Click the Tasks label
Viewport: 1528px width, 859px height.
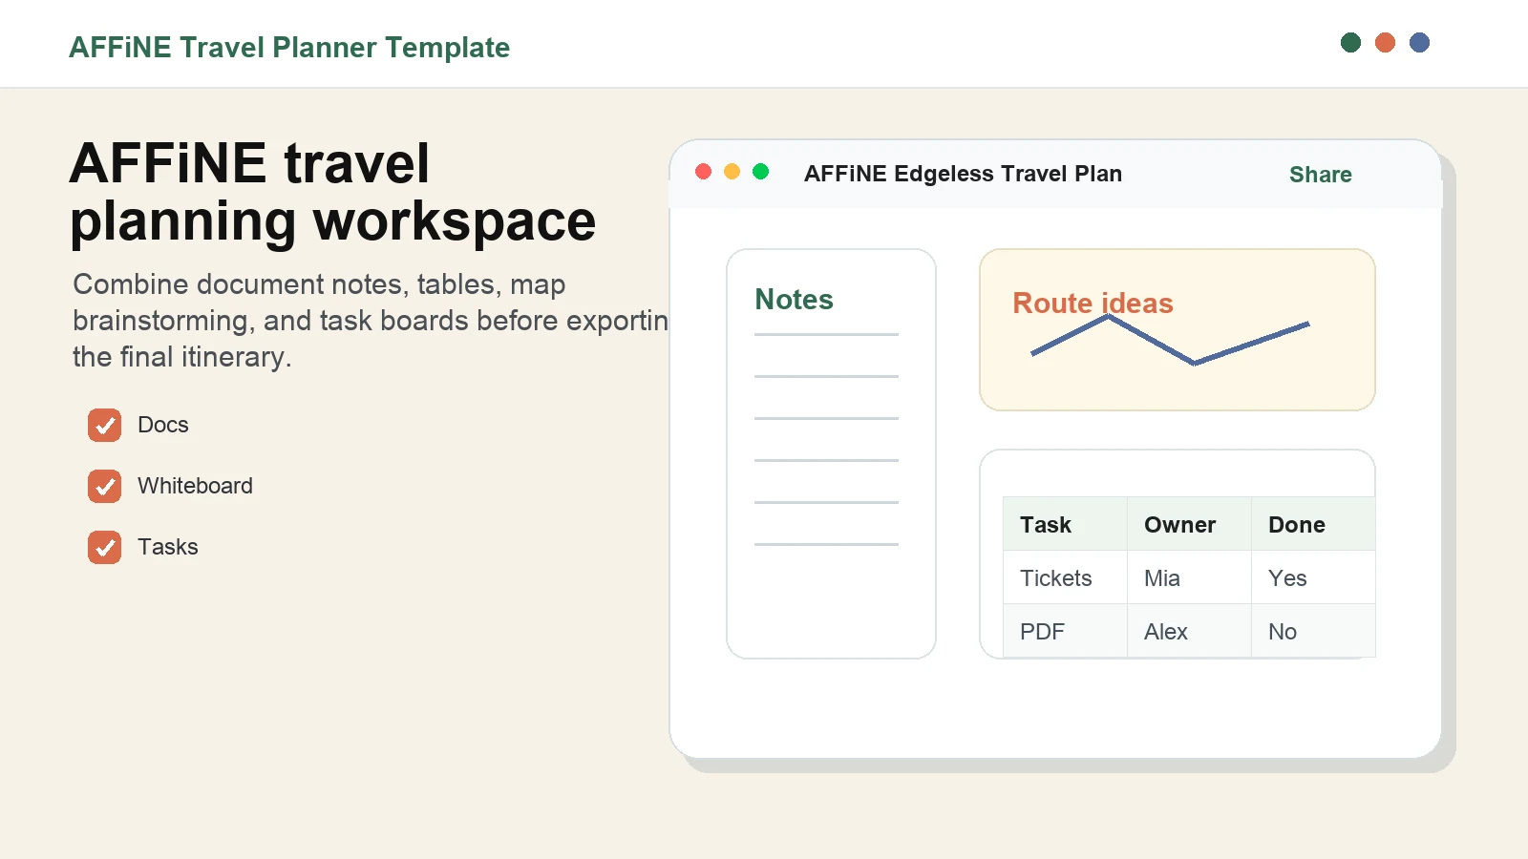[168, 547]
